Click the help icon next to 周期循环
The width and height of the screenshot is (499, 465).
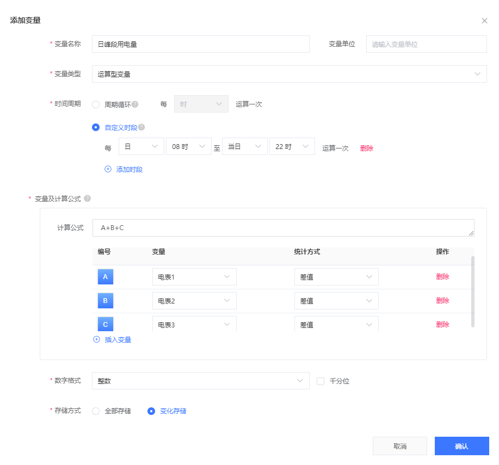coord(135,104)
